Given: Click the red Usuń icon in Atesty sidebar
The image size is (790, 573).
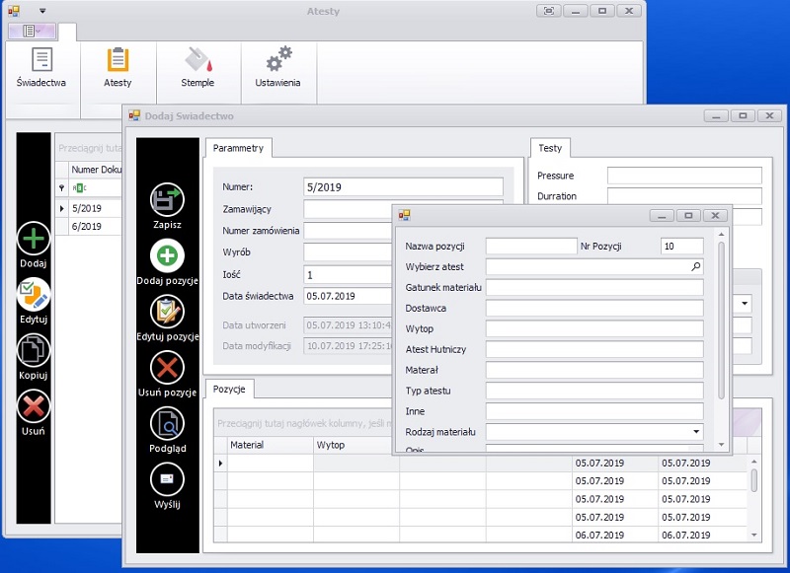Looking at the screenshot, I should pos(34,406).
